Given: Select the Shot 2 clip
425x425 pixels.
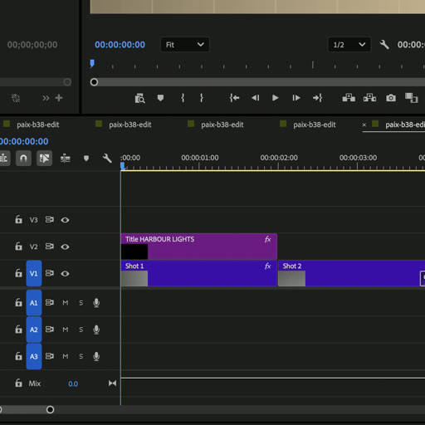Looking at the screenshot, I should click(x=351, y=273).
